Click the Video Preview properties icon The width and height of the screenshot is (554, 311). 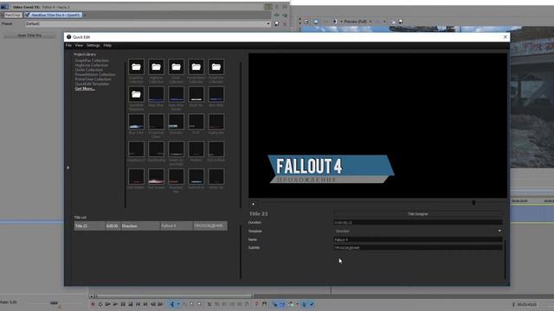[306, 22]
